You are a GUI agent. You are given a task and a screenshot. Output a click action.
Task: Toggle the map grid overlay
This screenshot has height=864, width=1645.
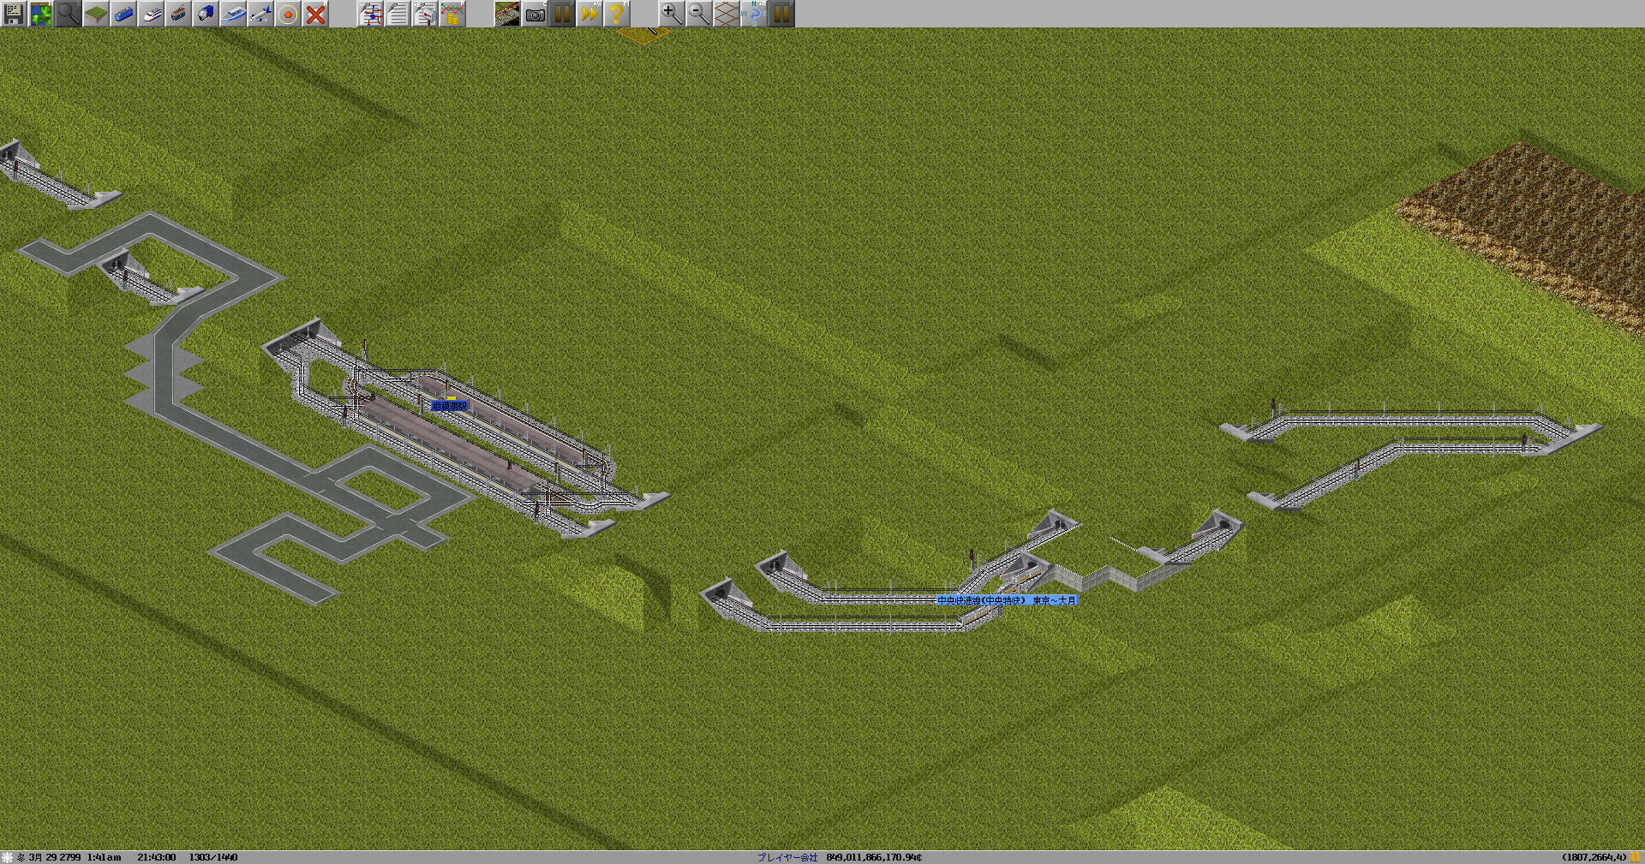727,14
